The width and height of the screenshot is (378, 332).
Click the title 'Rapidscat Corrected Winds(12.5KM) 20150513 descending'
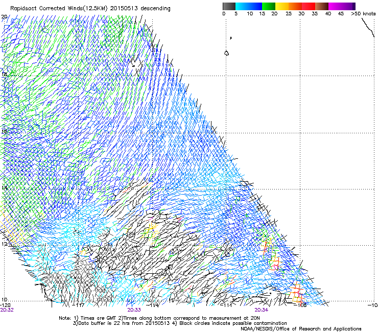[x=90, y=9]
